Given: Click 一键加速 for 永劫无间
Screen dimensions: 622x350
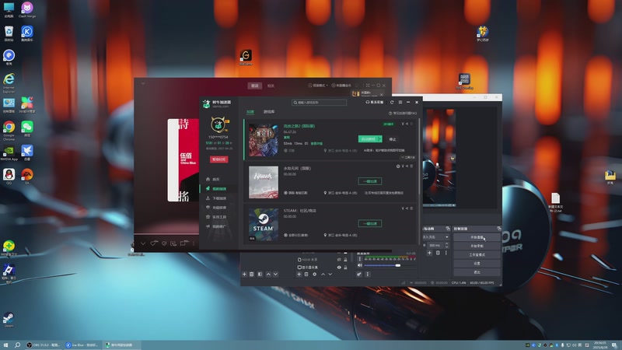Looking at the screenshot, I should tap(370, 181).
